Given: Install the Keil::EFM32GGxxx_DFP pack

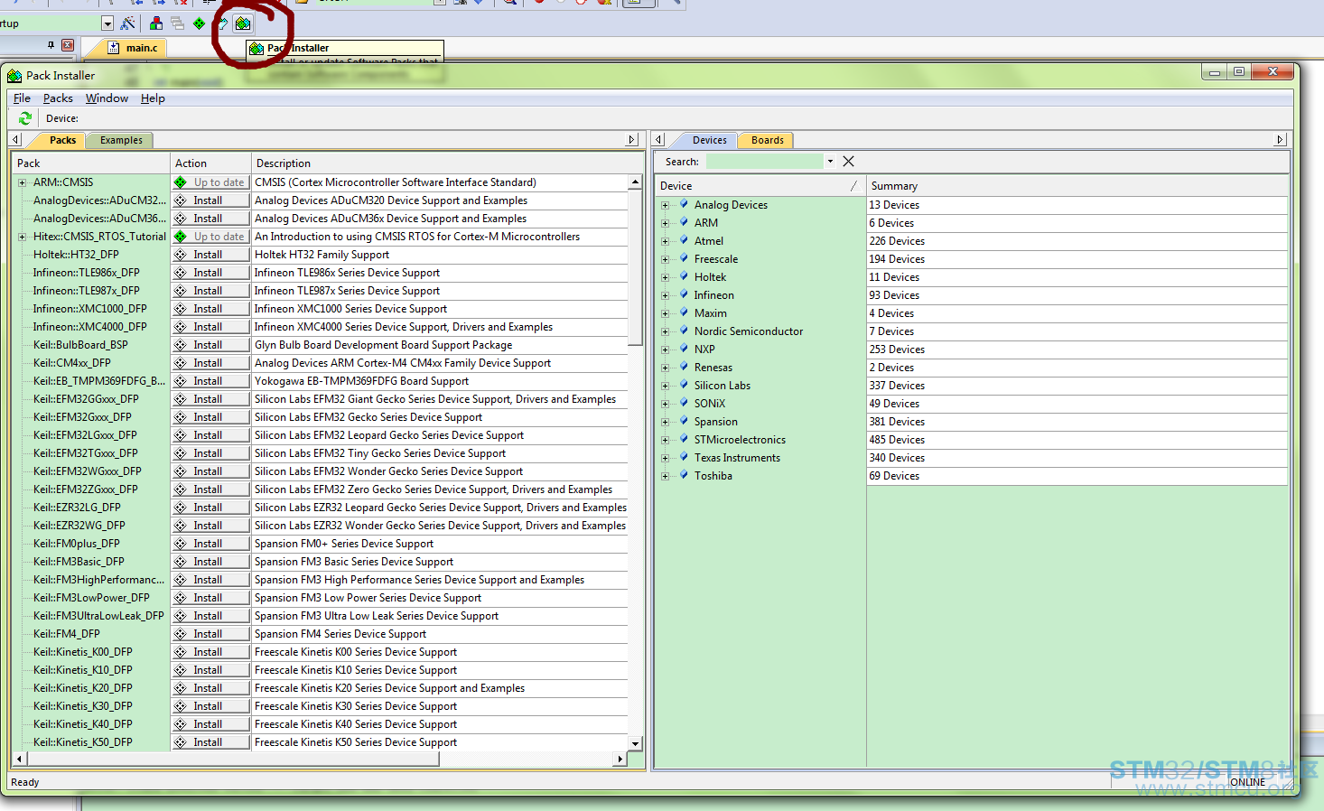Looking at the screenshot, I should [x=211, y=399].
